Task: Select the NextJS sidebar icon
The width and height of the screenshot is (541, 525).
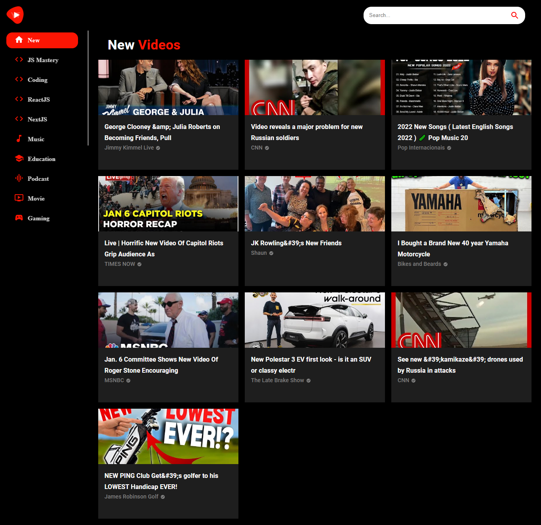Action: [19, 119]
